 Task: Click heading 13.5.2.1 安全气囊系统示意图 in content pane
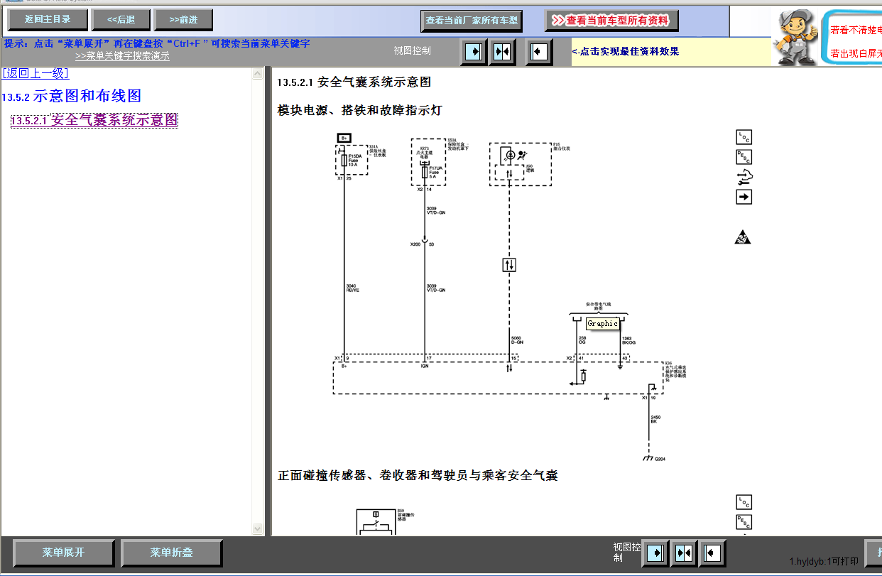[354, 82]
